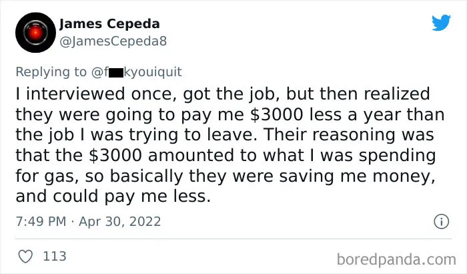This screenshot has height=274, width=467.
Task: Like the tweet with heart icon
Action: [x=25, y=257]
